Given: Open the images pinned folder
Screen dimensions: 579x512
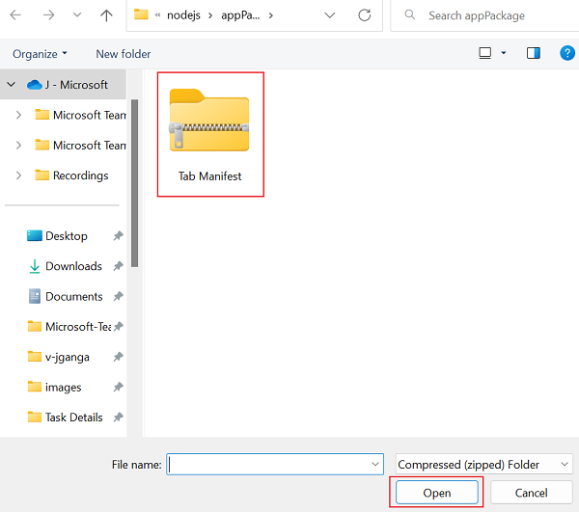Looking at the screenshot, I should (54, 388).
